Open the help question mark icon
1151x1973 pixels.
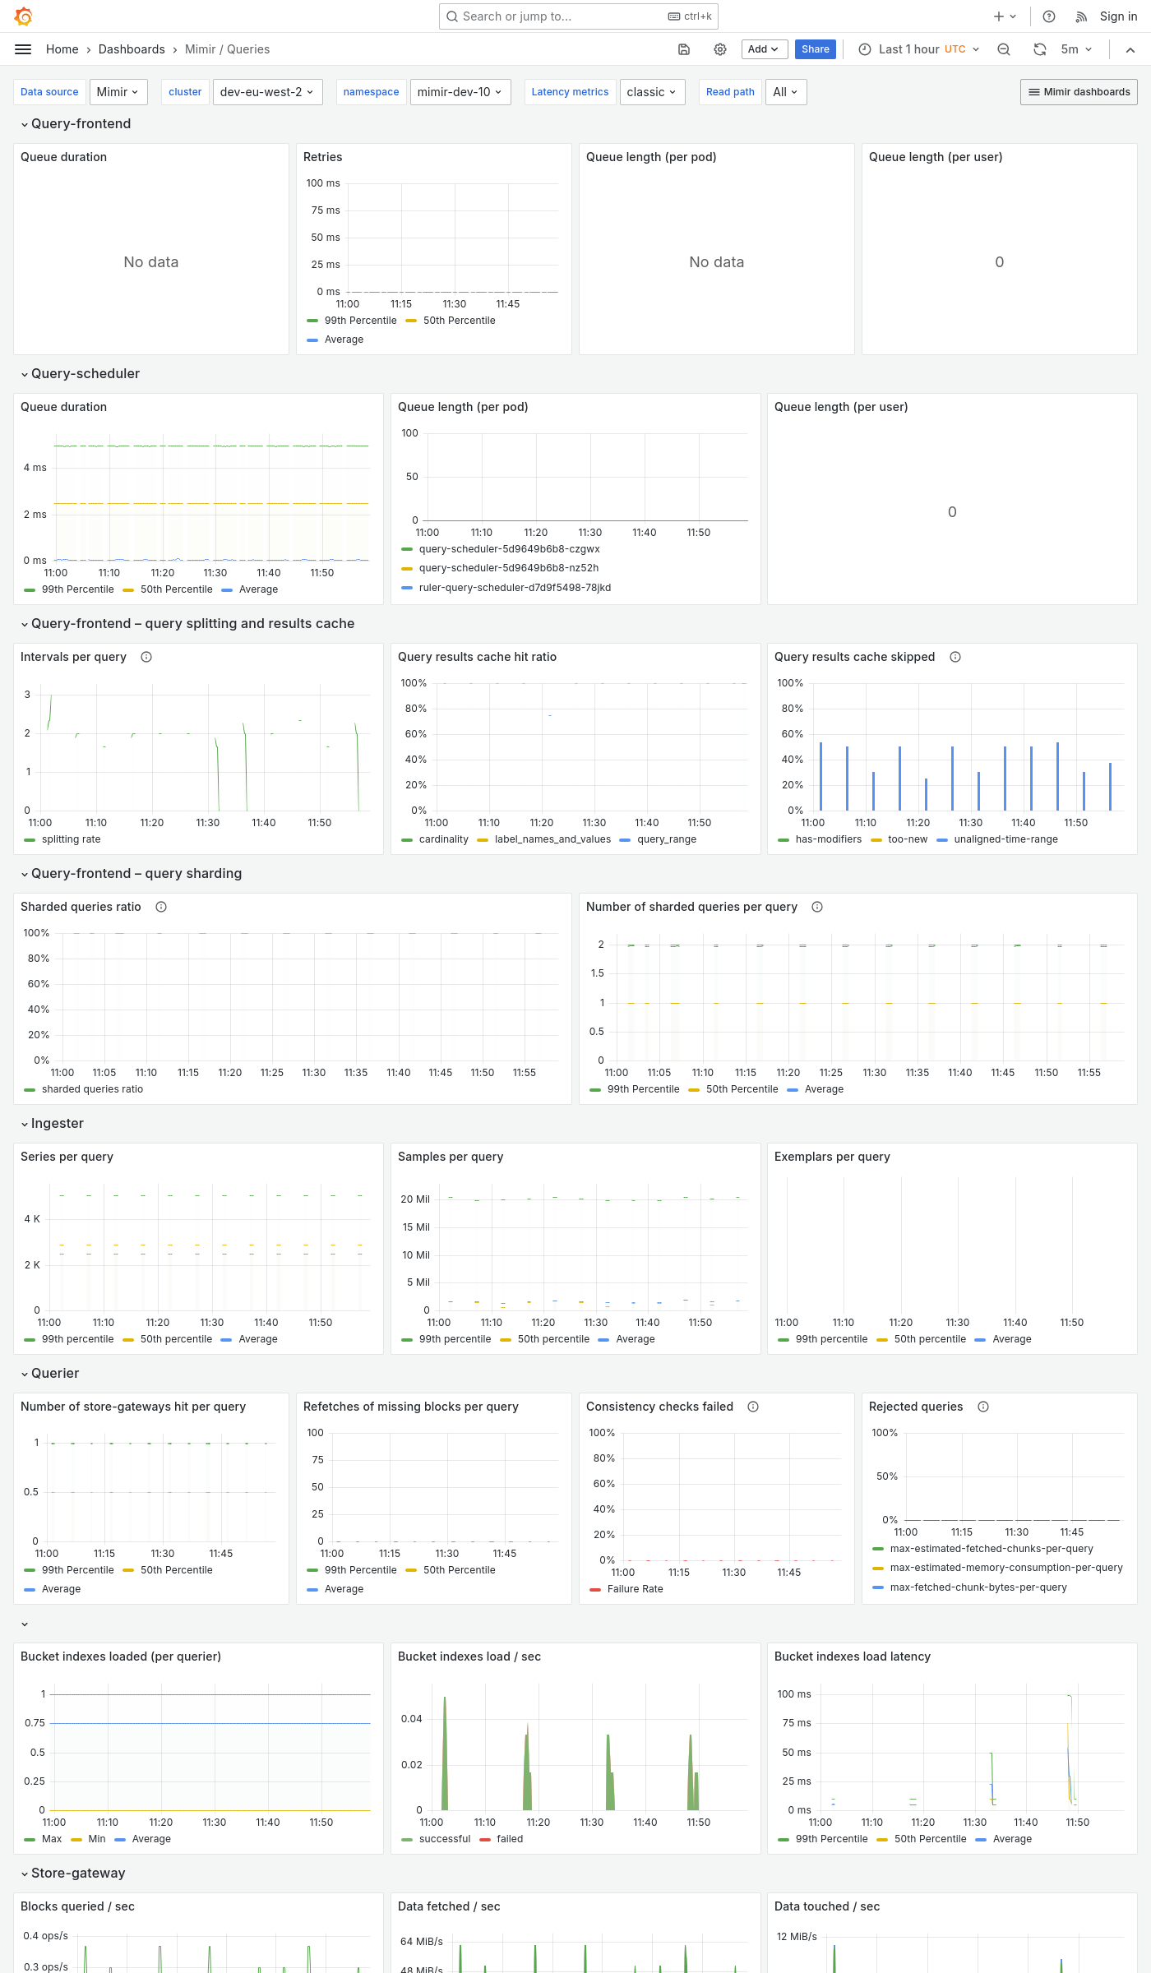(1049, 16)
